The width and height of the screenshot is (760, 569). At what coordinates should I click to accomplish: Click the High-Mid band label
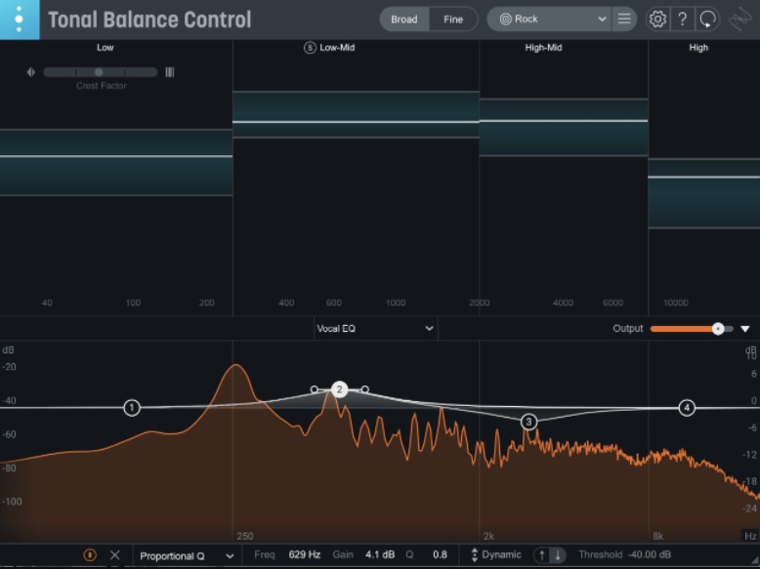coord(543,48)
